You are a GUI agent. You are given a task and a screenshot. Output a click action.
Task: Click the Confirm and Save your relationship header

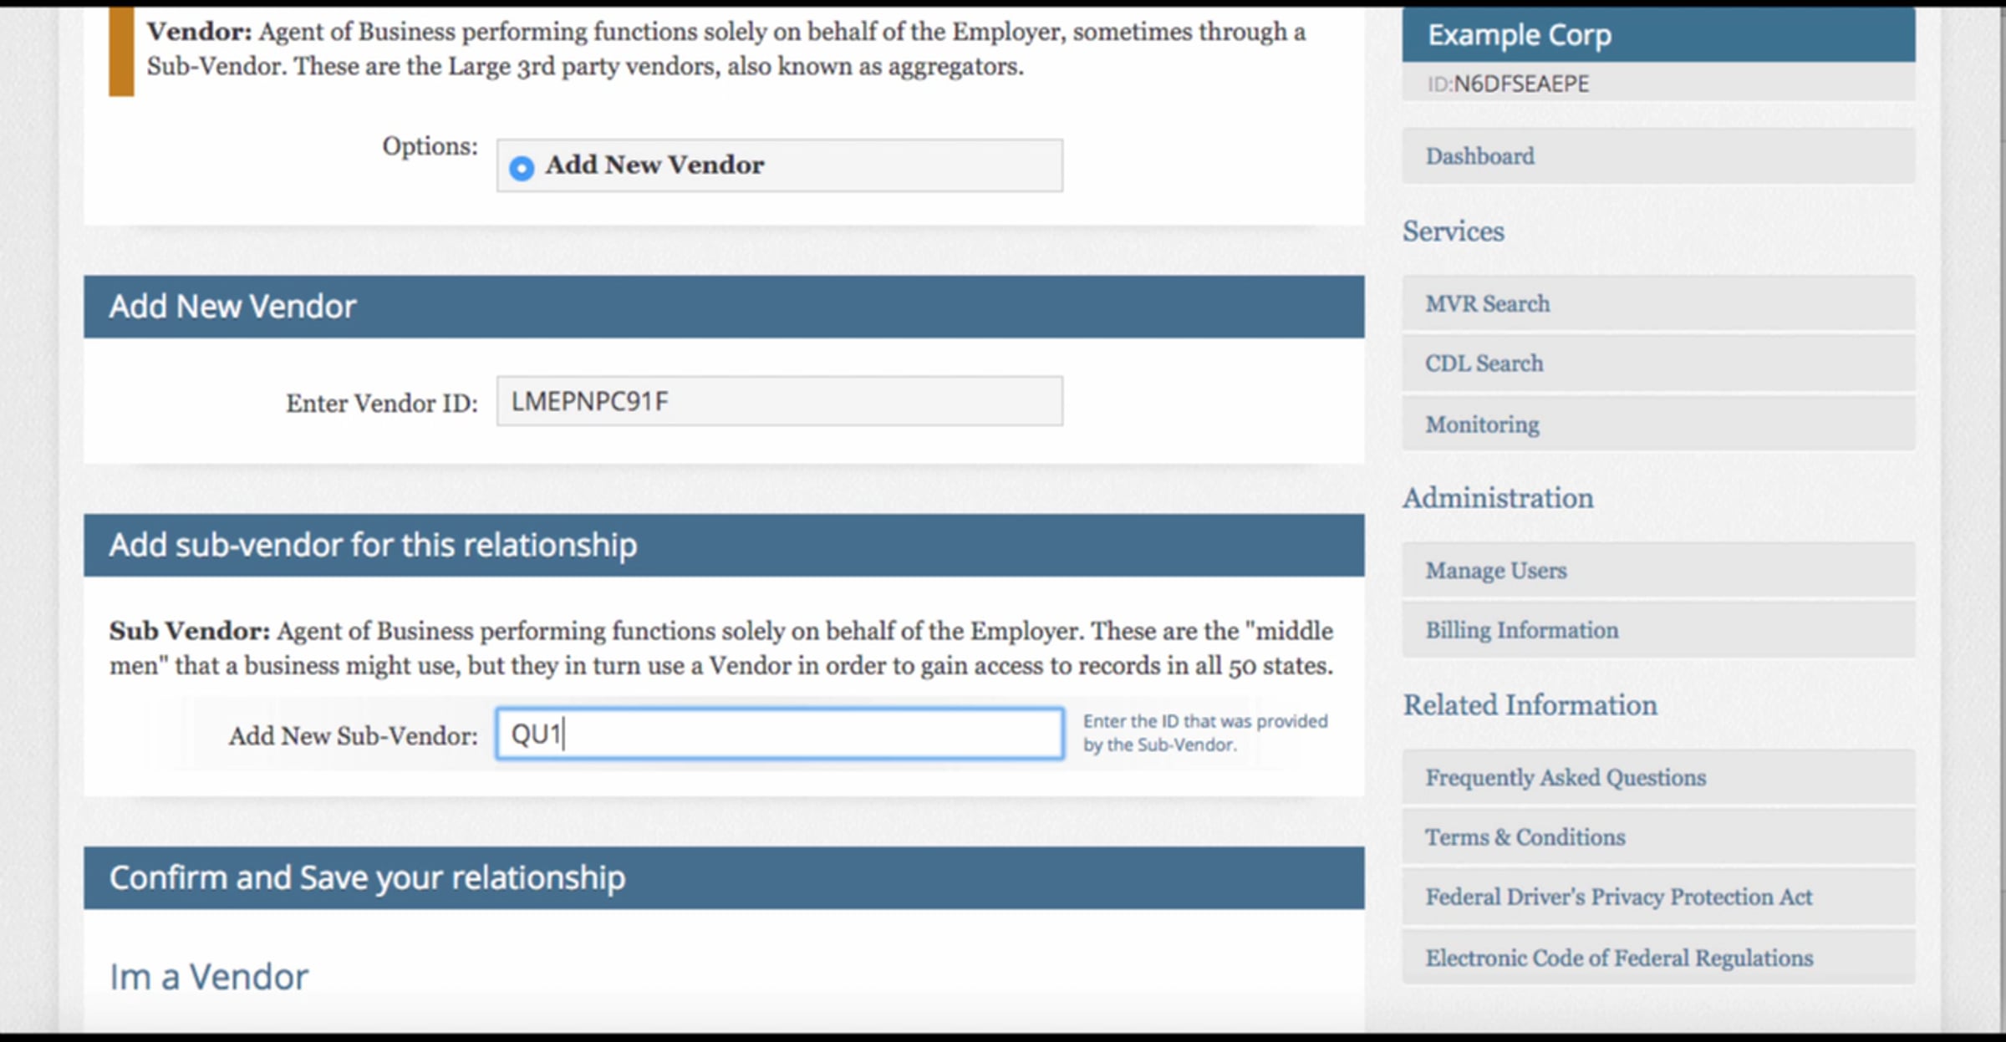(367, 878)
